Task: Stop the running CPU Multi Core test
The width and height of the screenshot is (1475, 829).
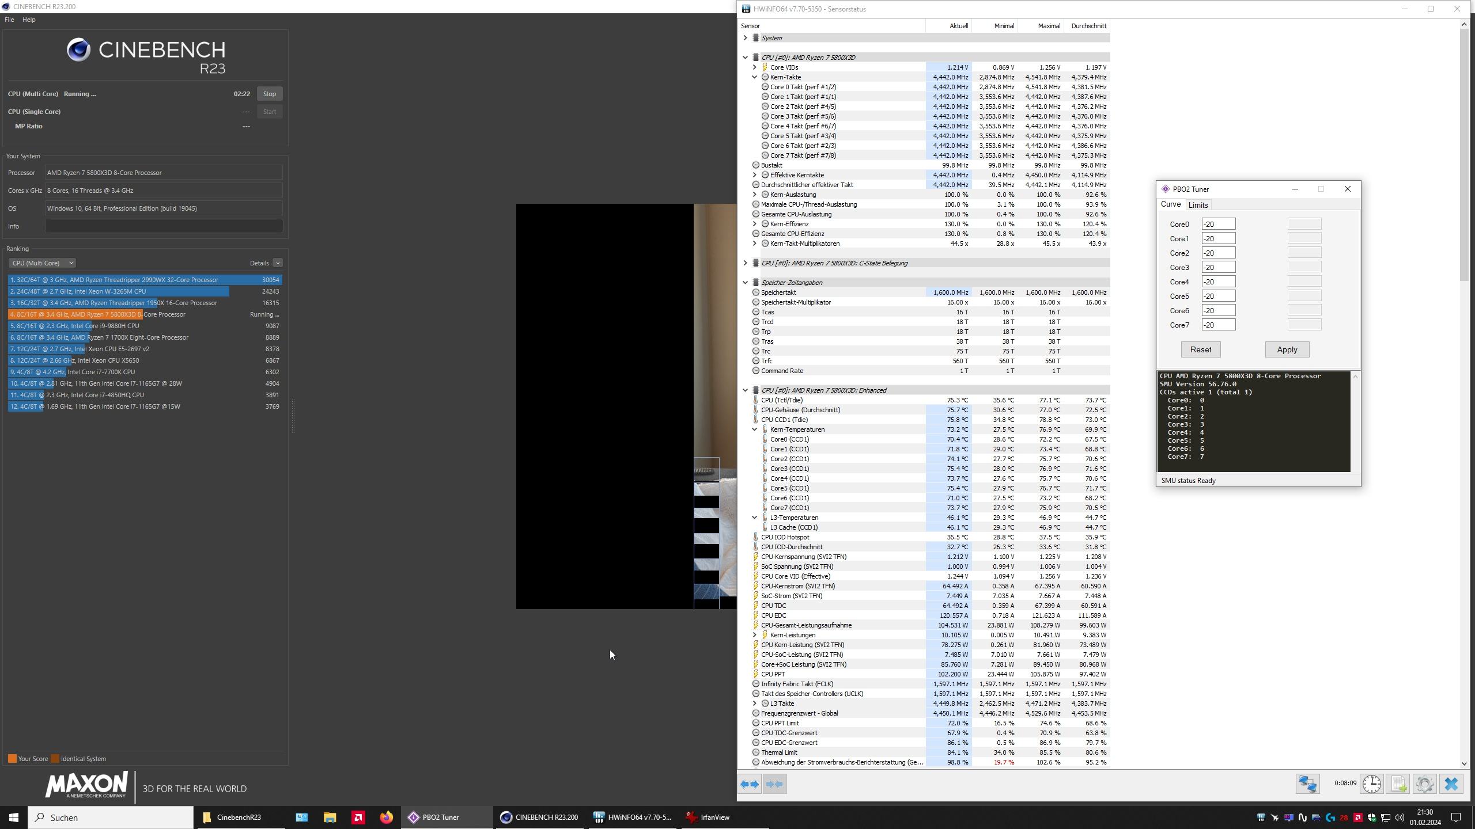Action: pyautogui.click(x=270, y=94)
